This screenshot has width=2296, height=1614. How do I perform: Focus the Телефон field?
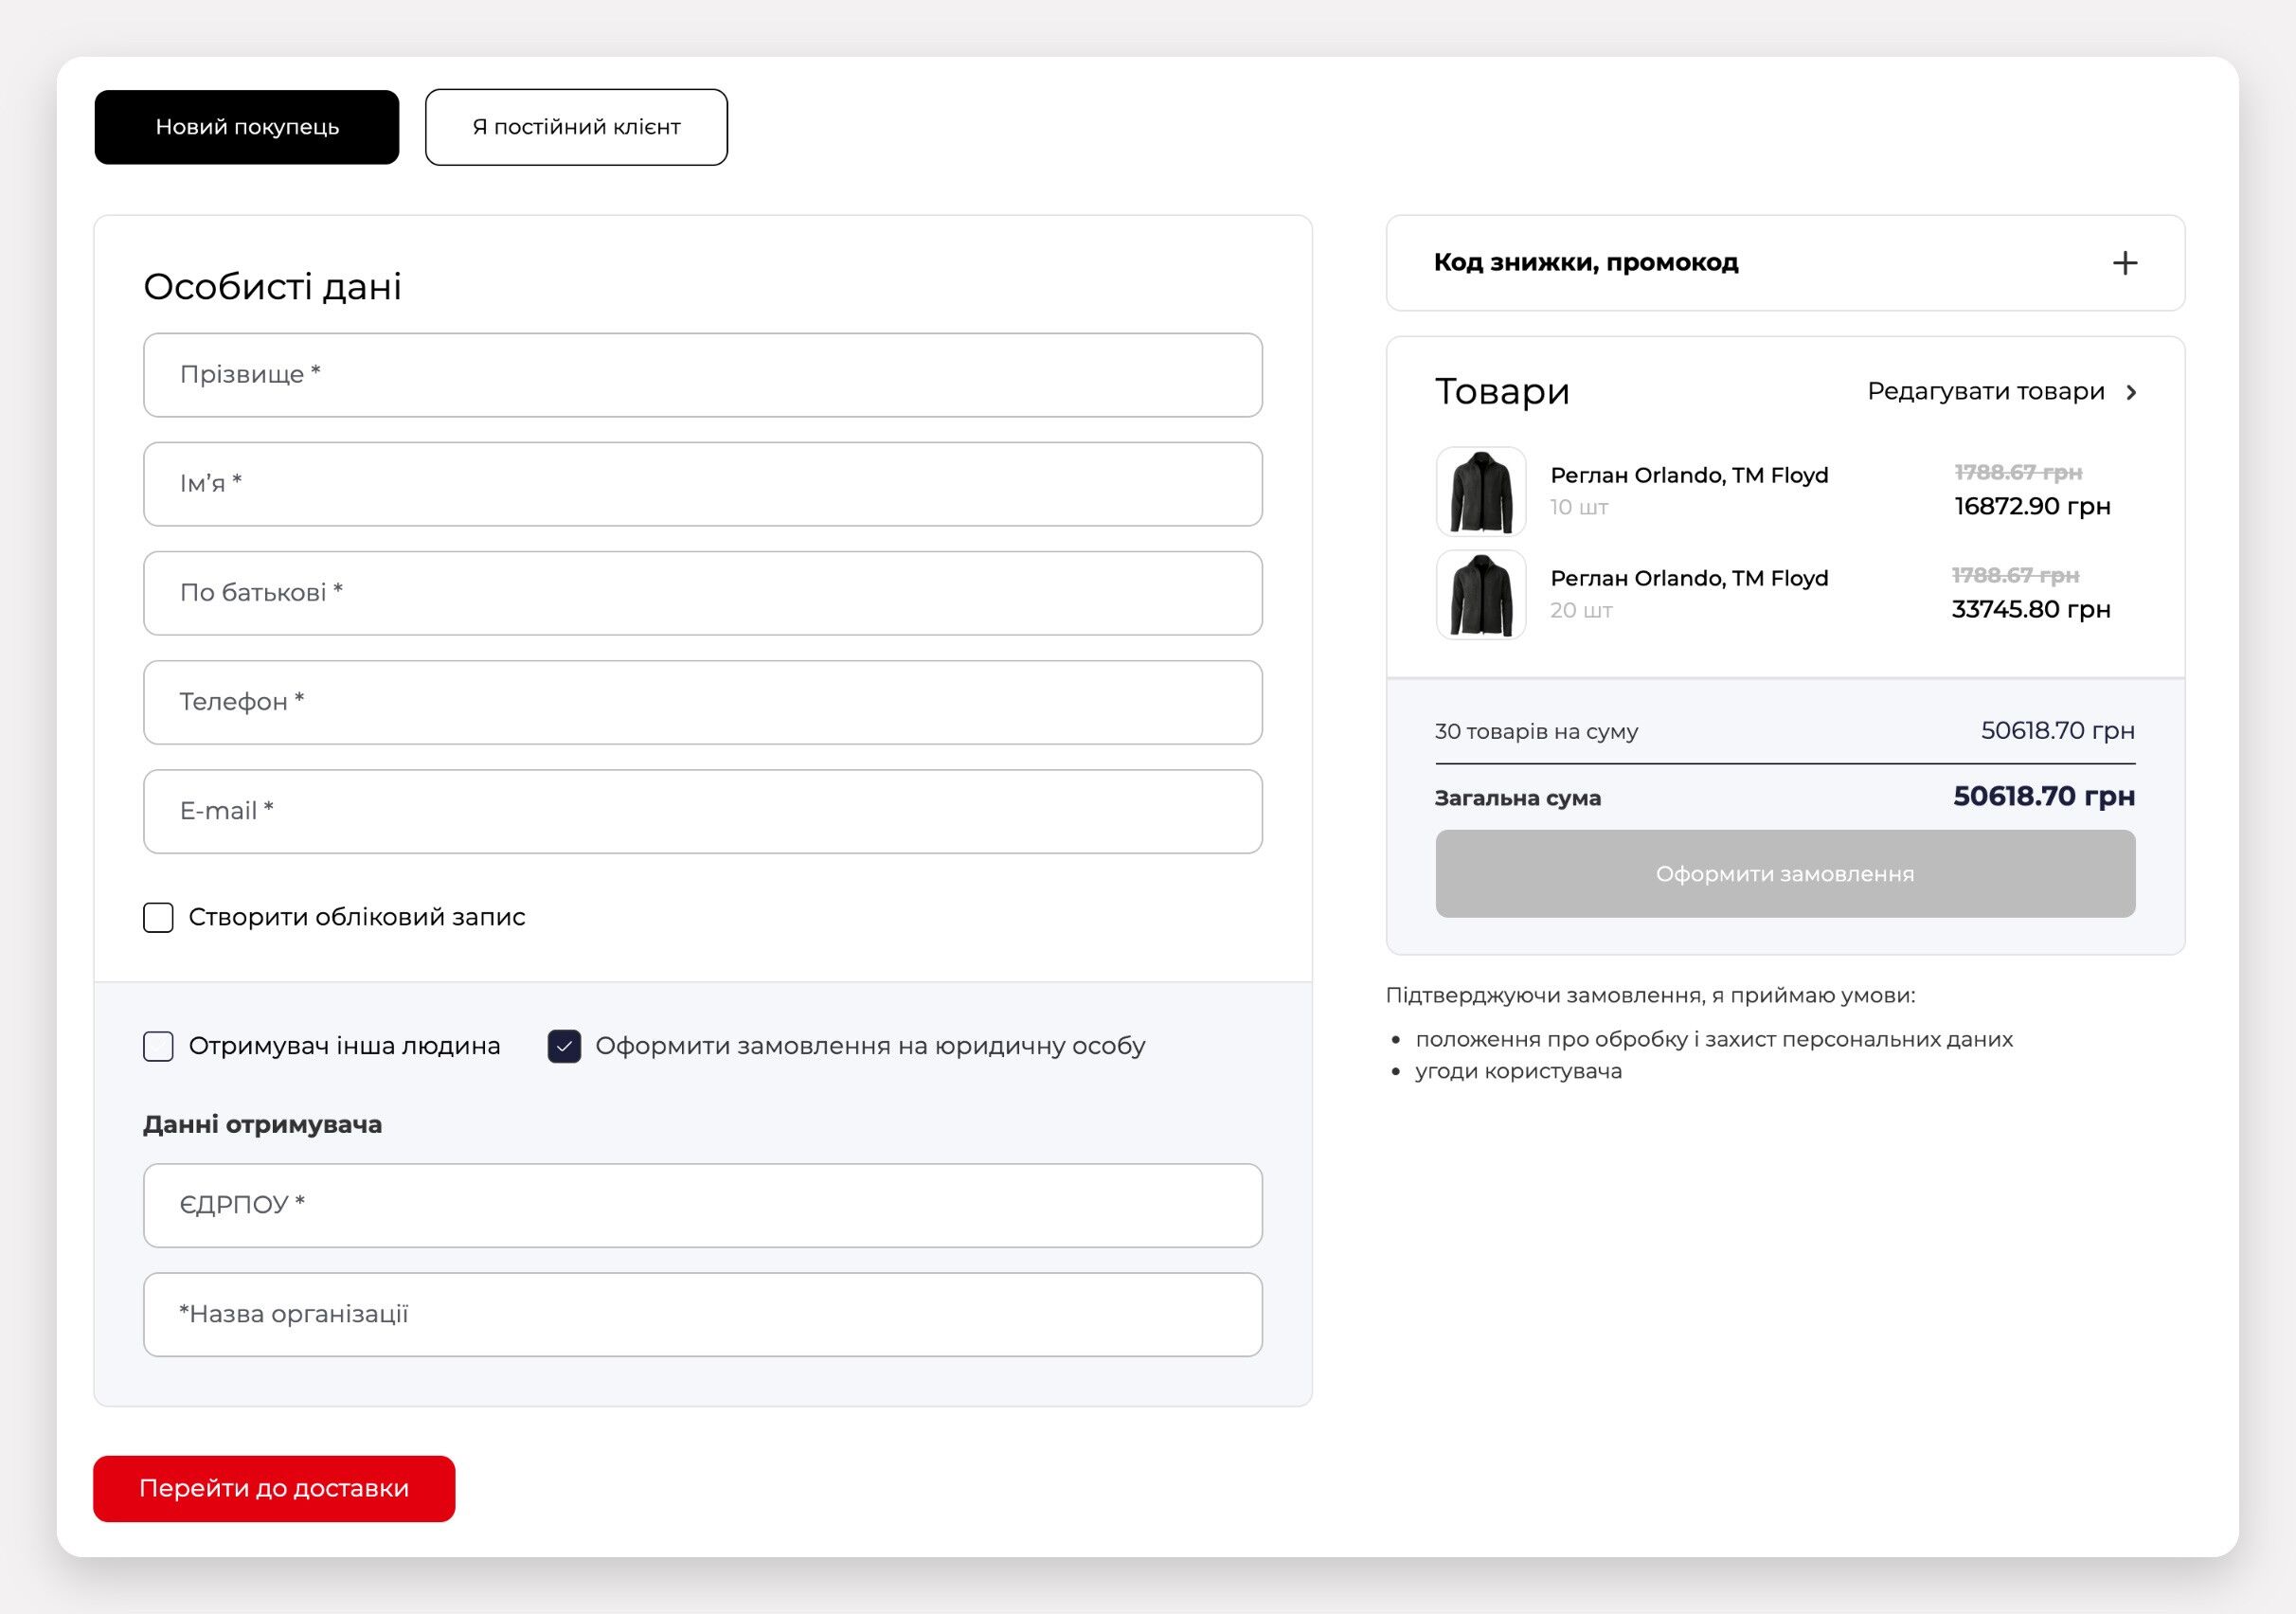[702, 702]
